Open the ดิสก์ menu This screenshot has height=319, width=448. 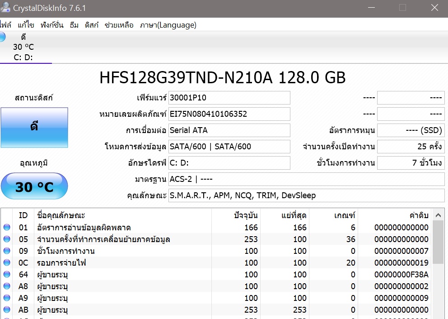[x=91, y=25]
